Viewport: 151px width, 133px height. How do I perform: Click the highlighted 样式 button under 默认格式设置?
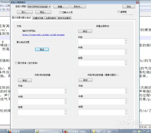click(x=42, y=50)
